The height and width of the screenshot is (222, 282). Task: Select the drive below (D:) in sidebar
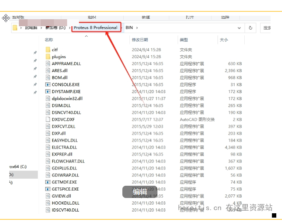tap(11, 183)
